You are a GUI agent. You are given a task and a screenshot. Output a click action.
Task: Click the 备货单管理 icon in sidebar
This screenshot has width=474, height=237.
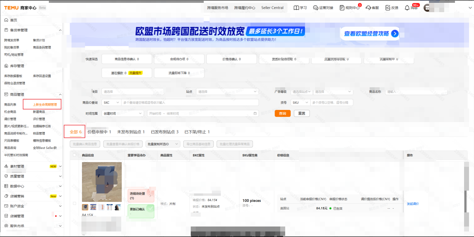(6, 30)
